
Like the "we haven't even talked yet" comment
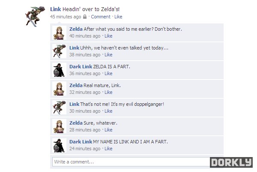click(108, 55)
